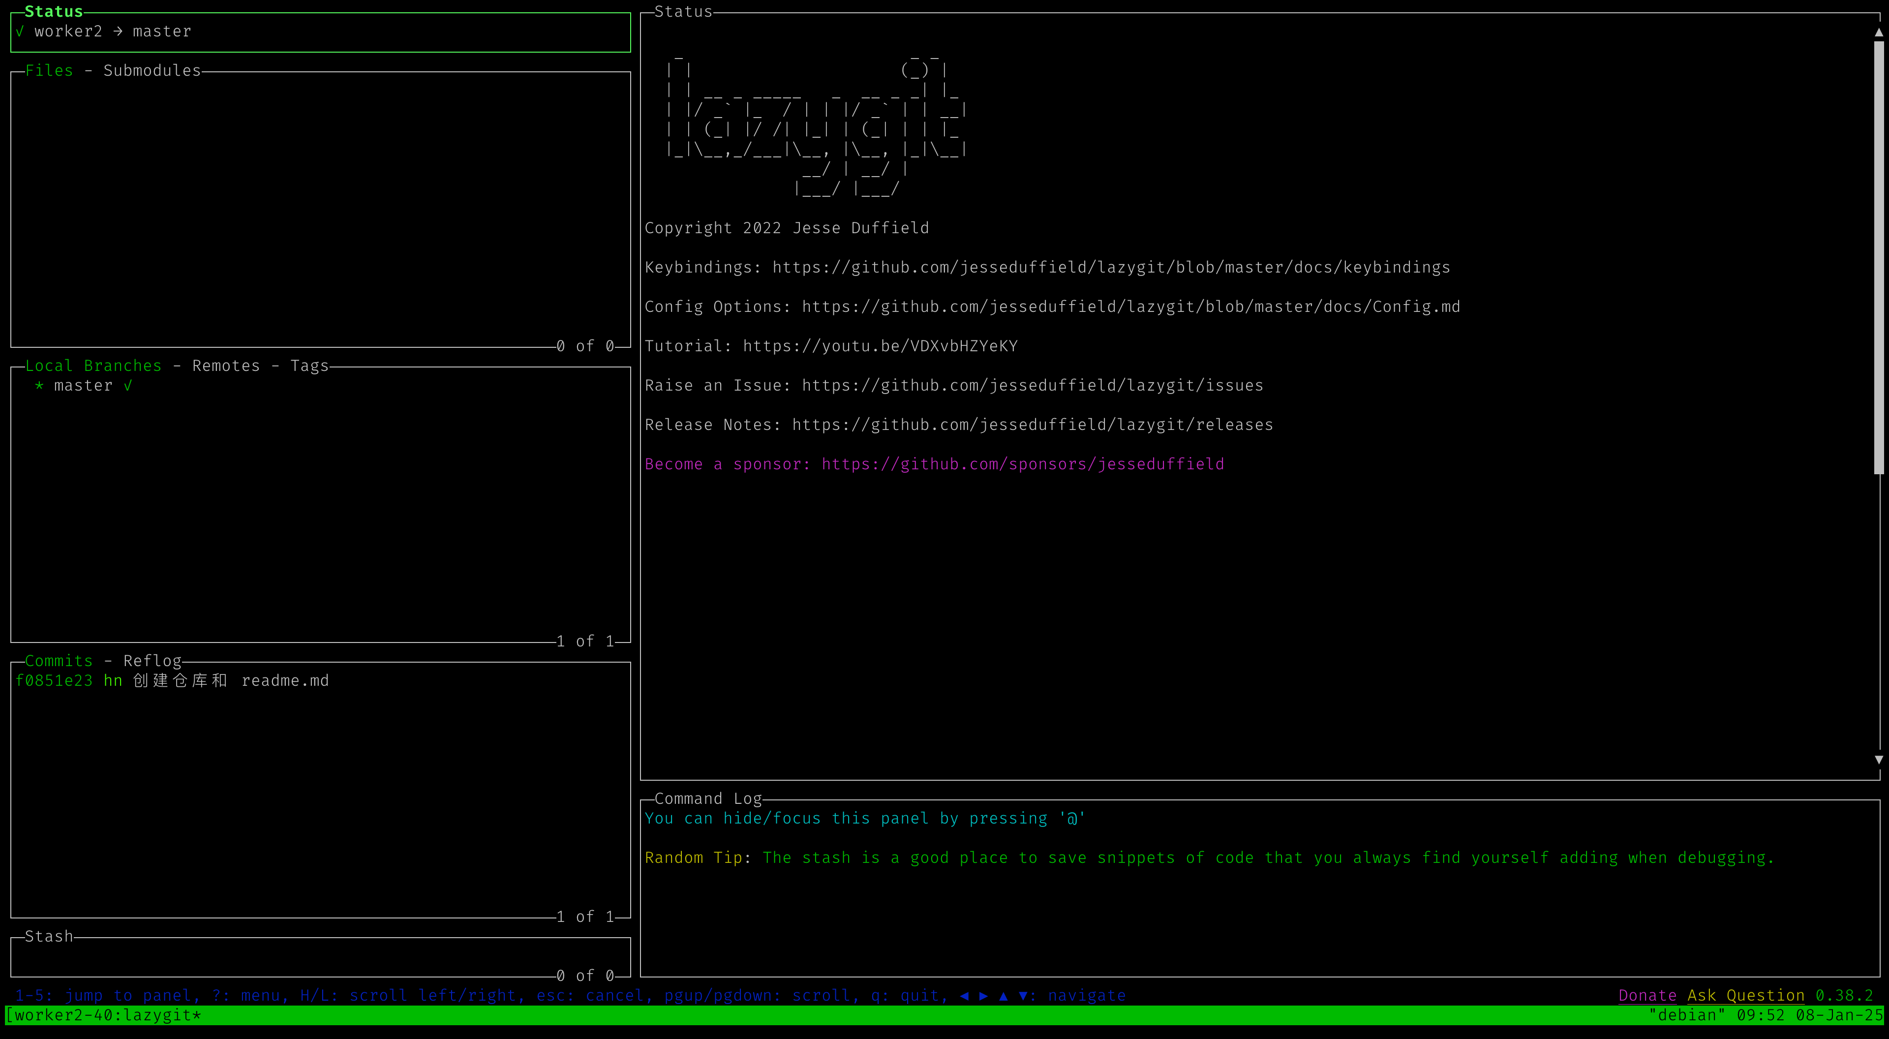1889x1039 pixels.
Task: Click the arrow between worker2 and master
Action: [x=118, y=31]
